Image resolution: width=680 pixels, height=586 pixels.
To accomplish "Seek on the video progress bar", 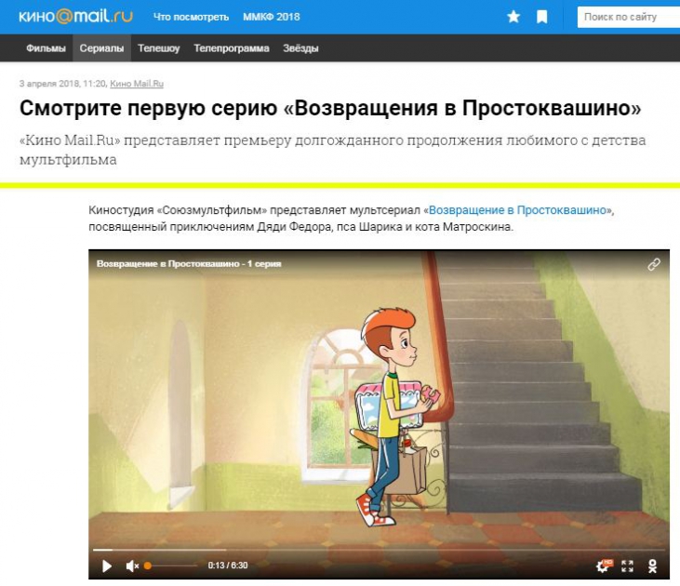I will point(379,550).
